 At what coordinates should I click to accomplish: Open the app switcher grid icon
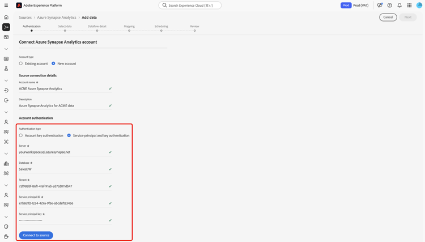tap(409, 5)
